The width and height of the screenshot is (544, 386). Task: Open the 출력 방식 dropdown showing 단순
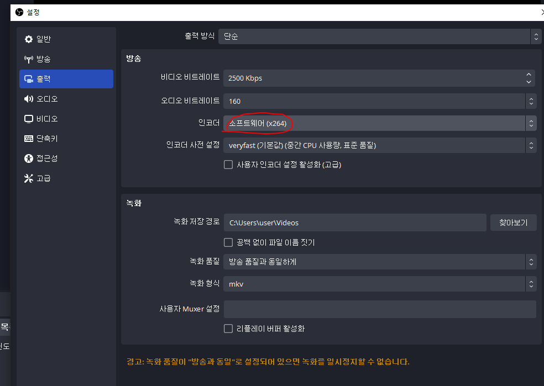pyautogui.click(x=380, y=36)
